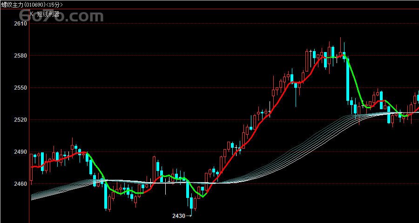Click the 2610 price axis label
The image size is (419, 223).
click(20, 24)
